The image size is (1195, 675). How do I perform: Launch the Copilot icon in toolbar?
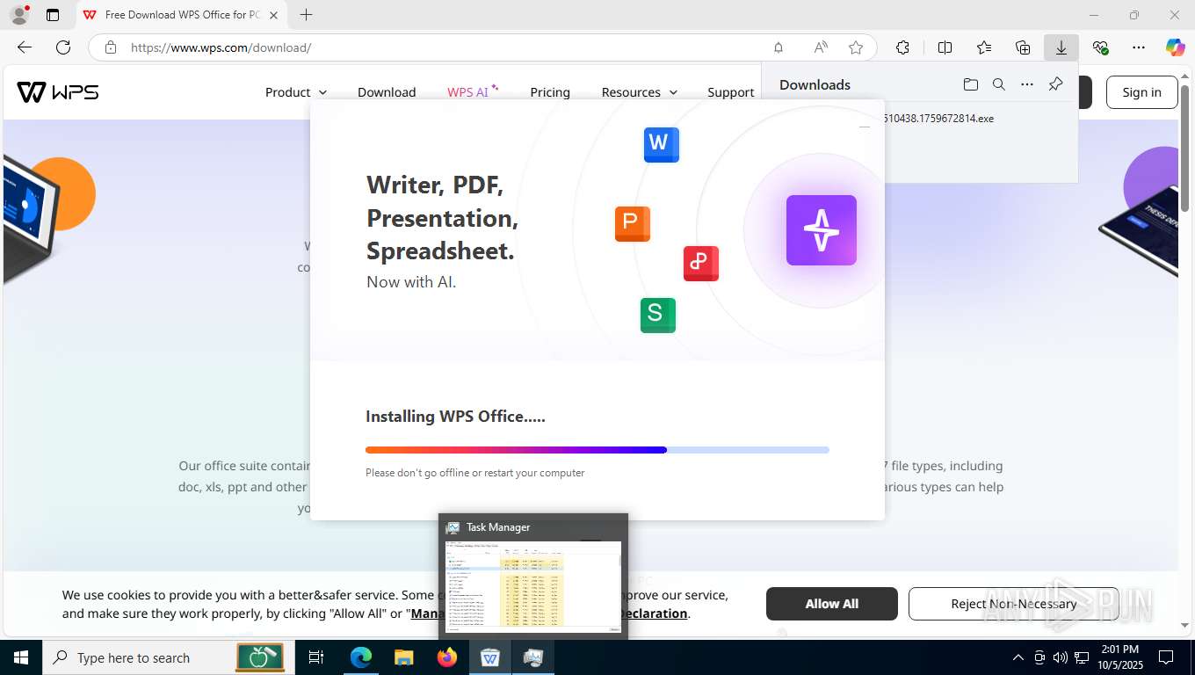point(1176,47)
